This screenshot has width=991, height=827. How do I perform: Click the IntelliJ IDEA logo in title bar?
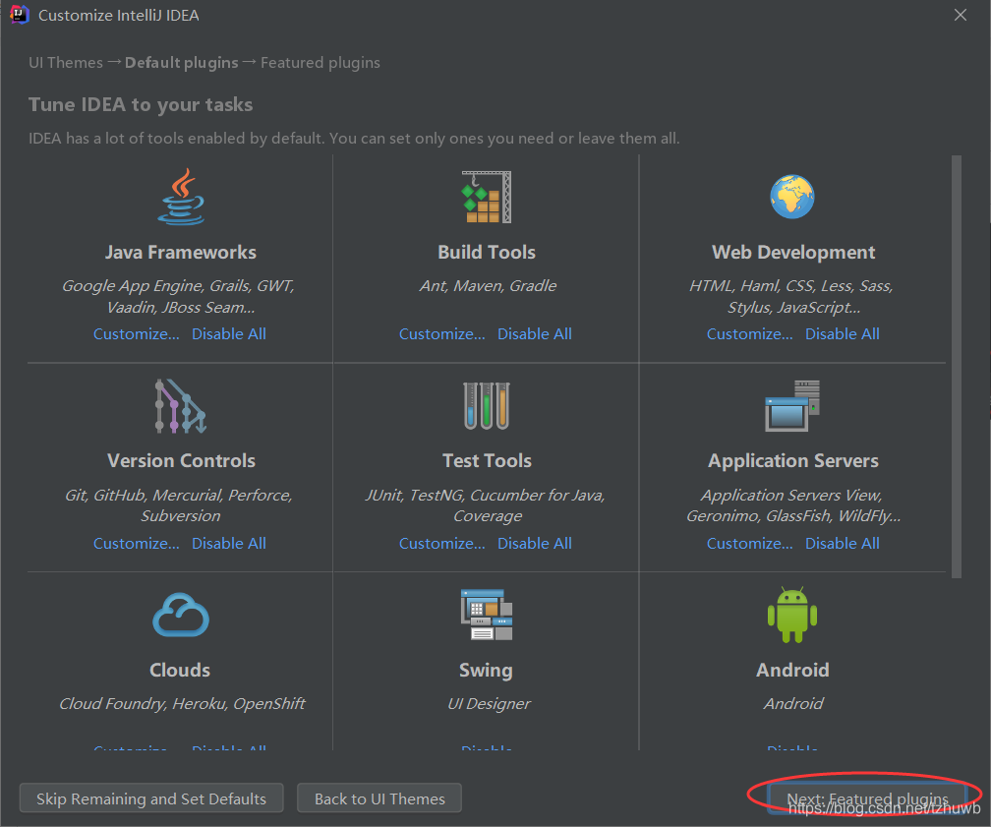[x=20, y=15]
